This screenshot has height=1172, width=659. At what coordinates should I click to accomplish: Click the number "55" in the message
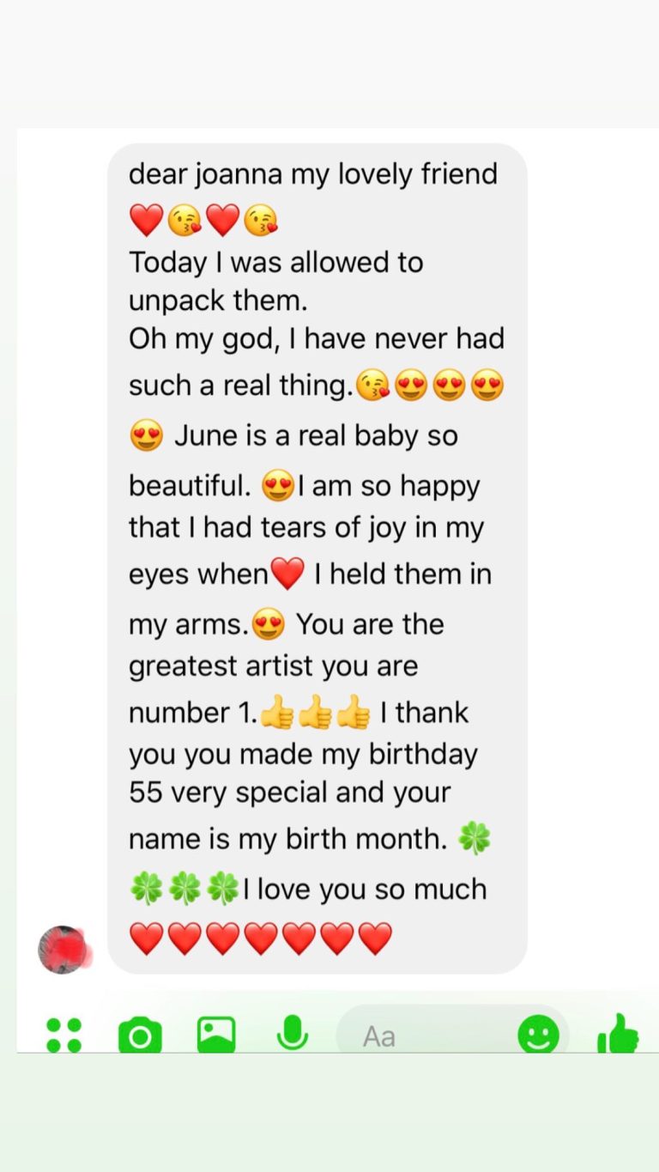146,792
